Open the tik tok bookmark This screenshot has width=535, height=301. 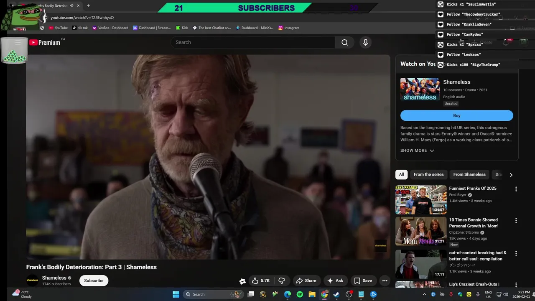point(80,28)
